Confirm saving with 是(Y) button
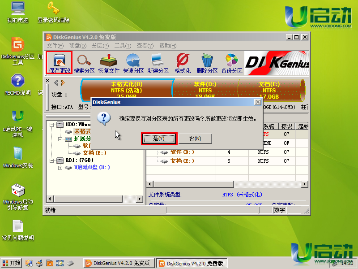The image size is (358, 269). pyautogui.click(x=159, y=139)
